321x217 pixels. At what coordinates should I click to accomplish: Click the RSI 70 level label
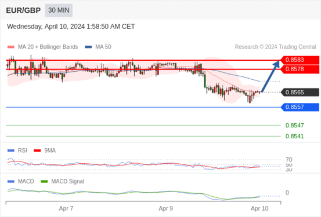click(x=289, y=160)
